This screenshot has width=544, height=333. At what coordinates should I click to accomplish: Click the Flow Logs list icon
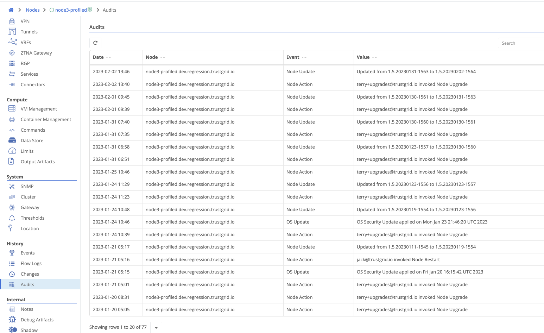coord(12,263)
